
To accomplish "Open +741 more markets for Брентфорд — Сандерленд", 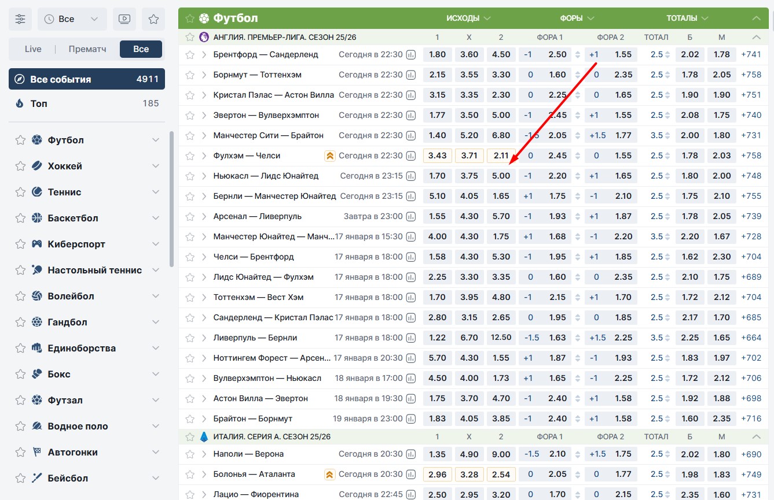I will click(751, 55).
